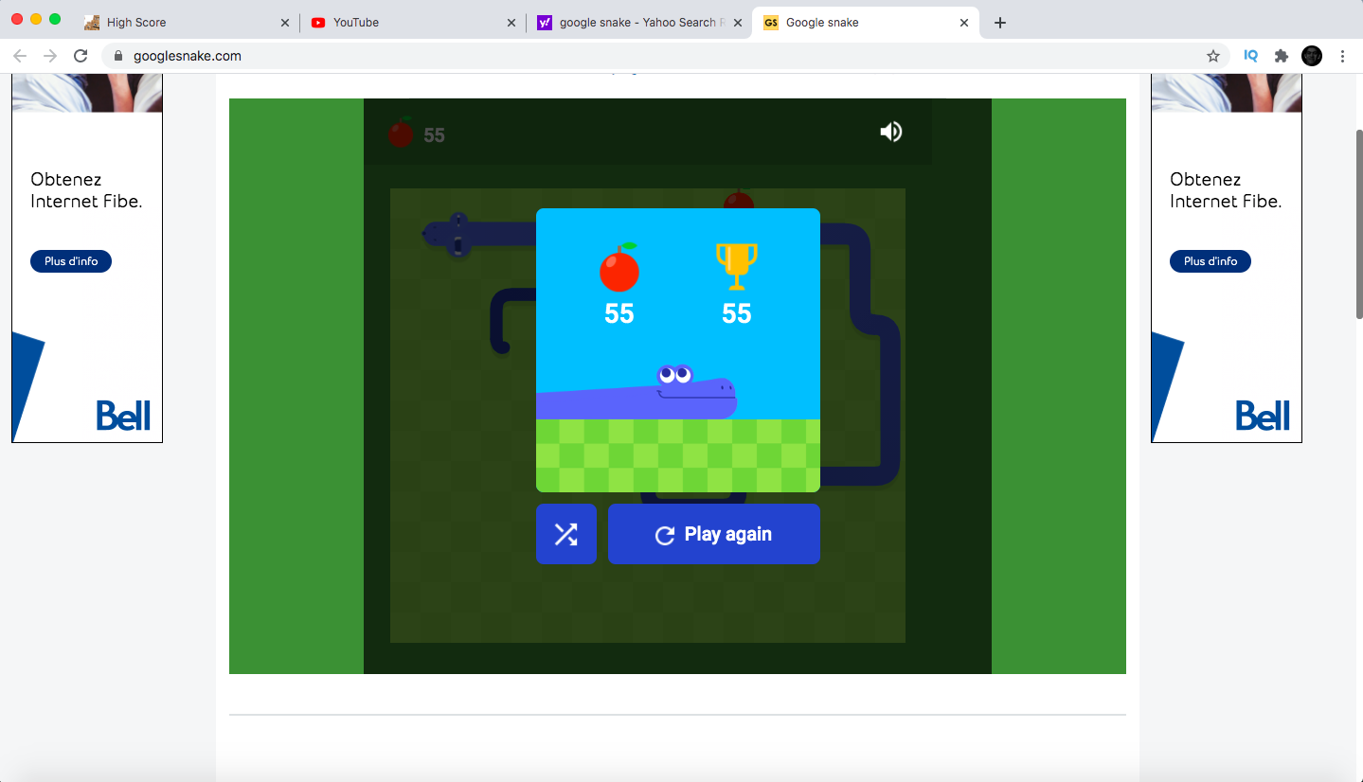1363x782 pixels.
Task: Go back to the previous page
Action: pyautogui.click(x=20, y=56)
